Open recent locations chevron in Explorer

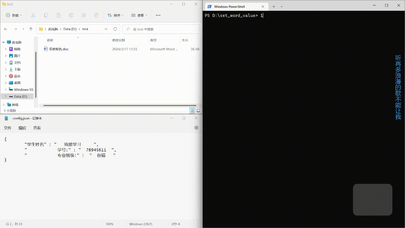click(23, 29)
